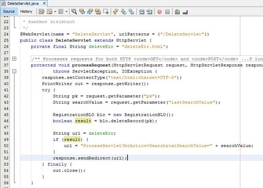
Task: Collapse the processRequest method at line 38
Action: tap(14, 71)
